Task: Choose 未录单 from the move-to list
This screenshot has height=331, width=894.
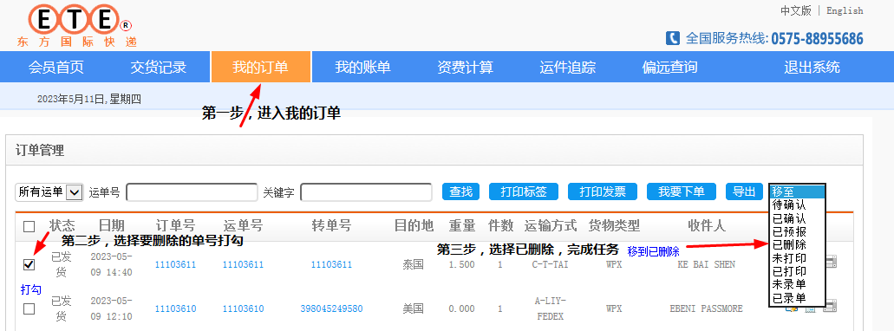Action: tap(797, 284)
